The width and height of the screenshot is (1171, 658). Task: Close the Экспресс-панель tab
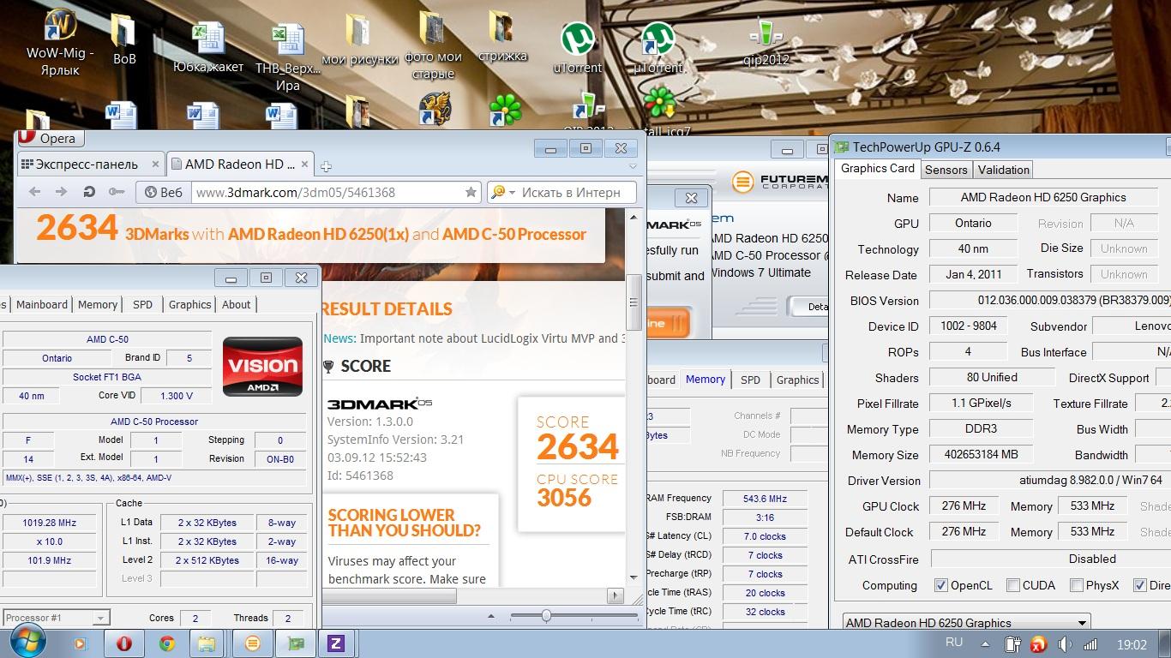tap(155, 164)
